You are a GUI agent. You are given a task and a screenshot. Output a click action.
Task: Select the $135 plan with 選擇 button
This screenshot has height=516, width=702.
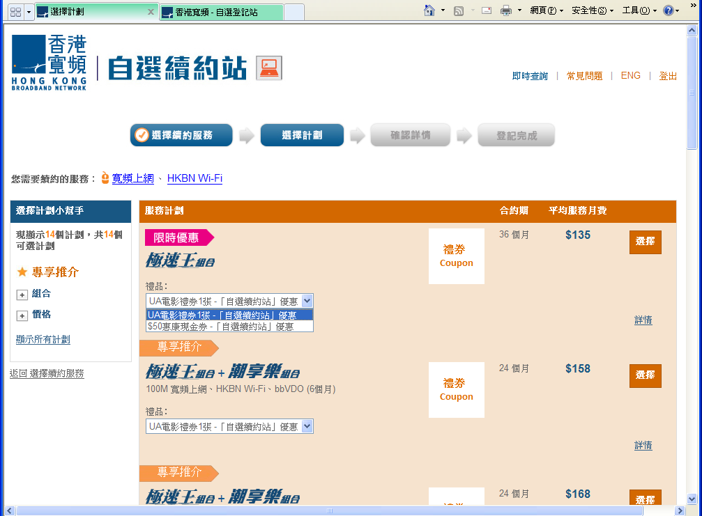tap(645, 242)
